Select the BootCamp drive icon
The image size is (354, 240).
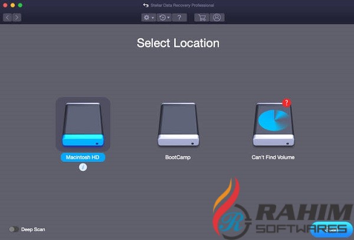(178, 124)
